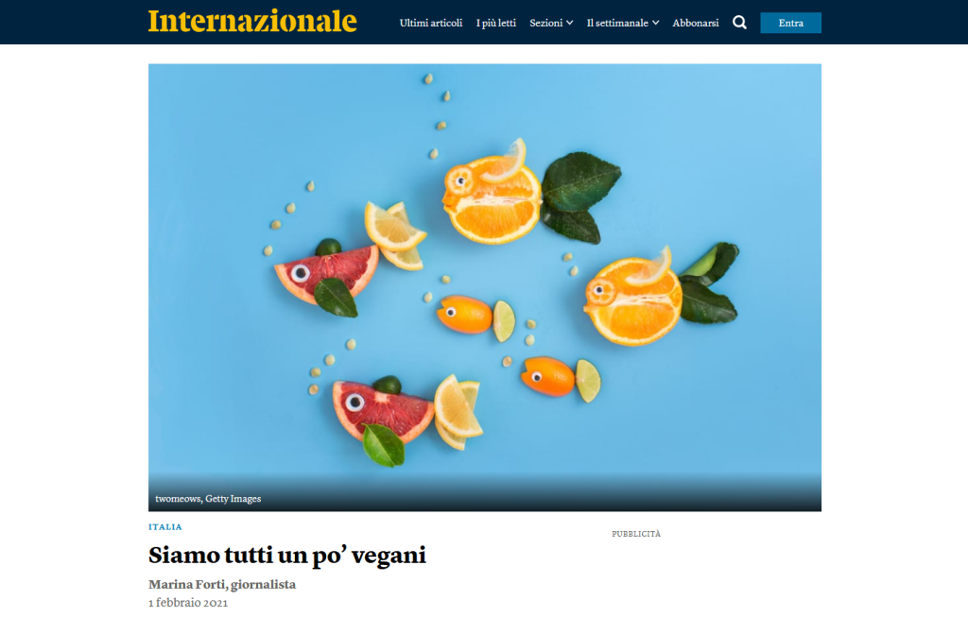This screenshot has height=617, width=968.
Task: Click the chevron arrow beside Il settimanale
Action: 655,23
